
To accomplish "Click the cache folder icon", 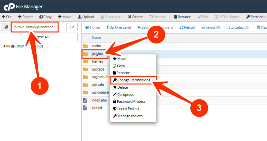I will point(85,46).
